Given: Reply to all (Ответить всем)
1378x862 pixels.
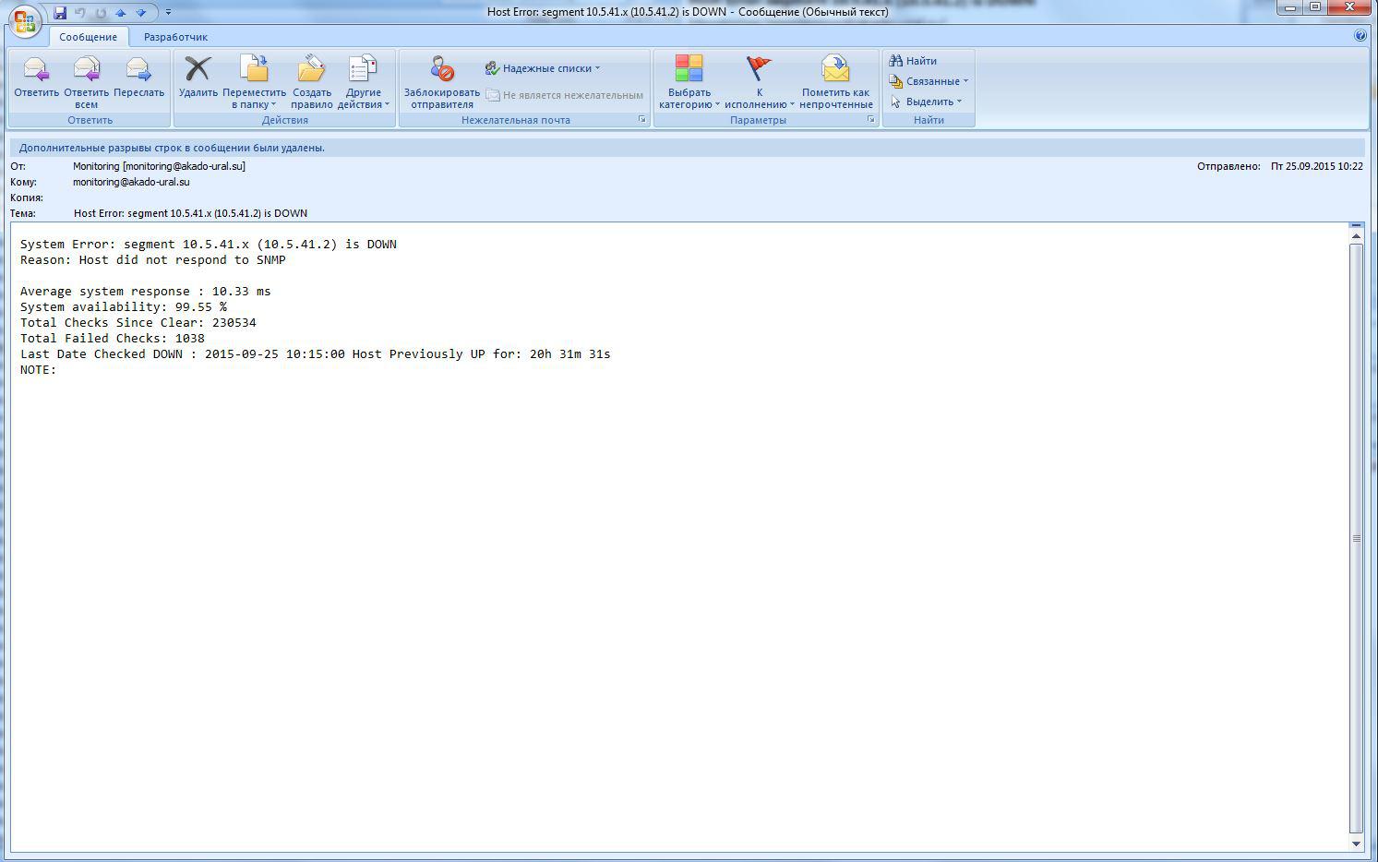Looking at the screenshot, I should pyautogui.click(x=86, y=82).
